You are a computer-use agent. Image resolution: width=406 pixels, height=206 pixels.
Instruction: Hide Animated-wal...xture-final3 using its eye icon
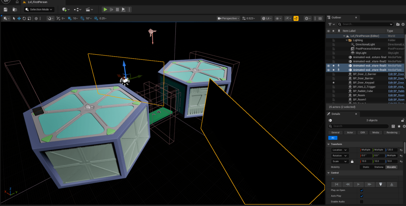point(328,66)
